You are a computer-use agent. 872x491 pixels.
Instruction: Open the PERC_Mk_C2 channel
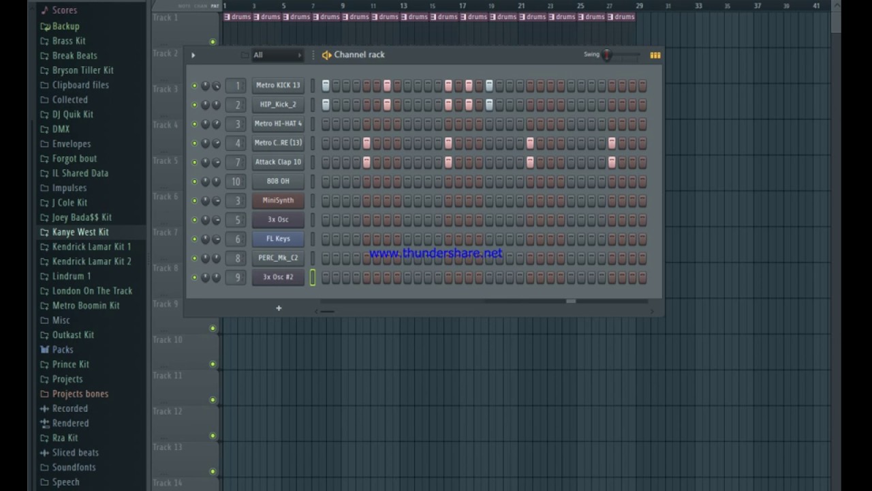coord(278,258)
